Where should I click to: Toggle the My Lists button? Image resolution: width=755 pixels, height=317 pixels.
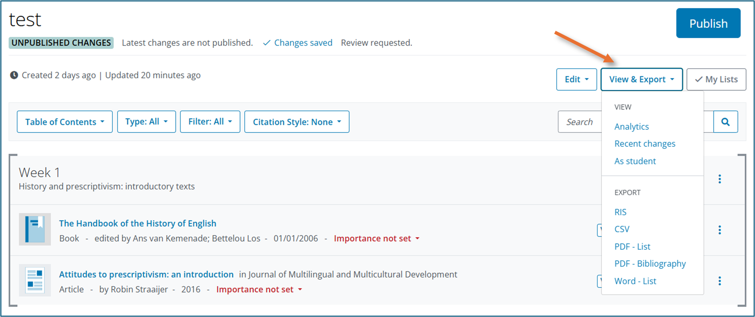(x=716, y=79)
